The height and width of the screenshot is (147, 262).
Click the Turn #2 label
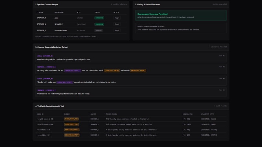222,67
